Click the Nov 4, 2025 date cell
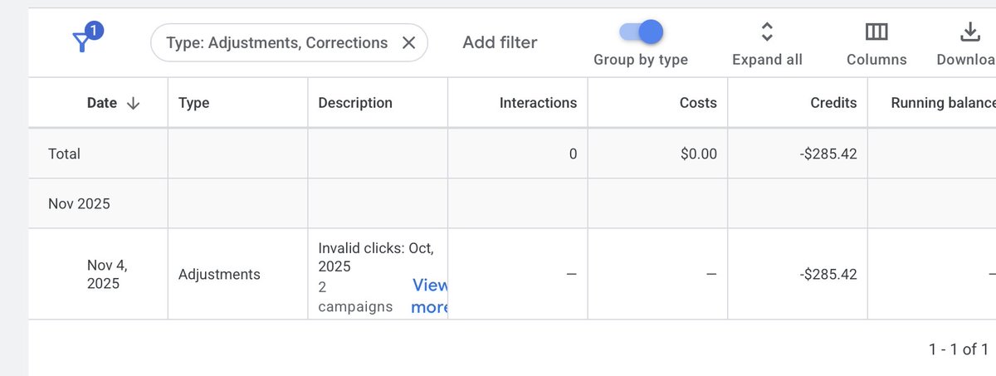 click(107, 274)
